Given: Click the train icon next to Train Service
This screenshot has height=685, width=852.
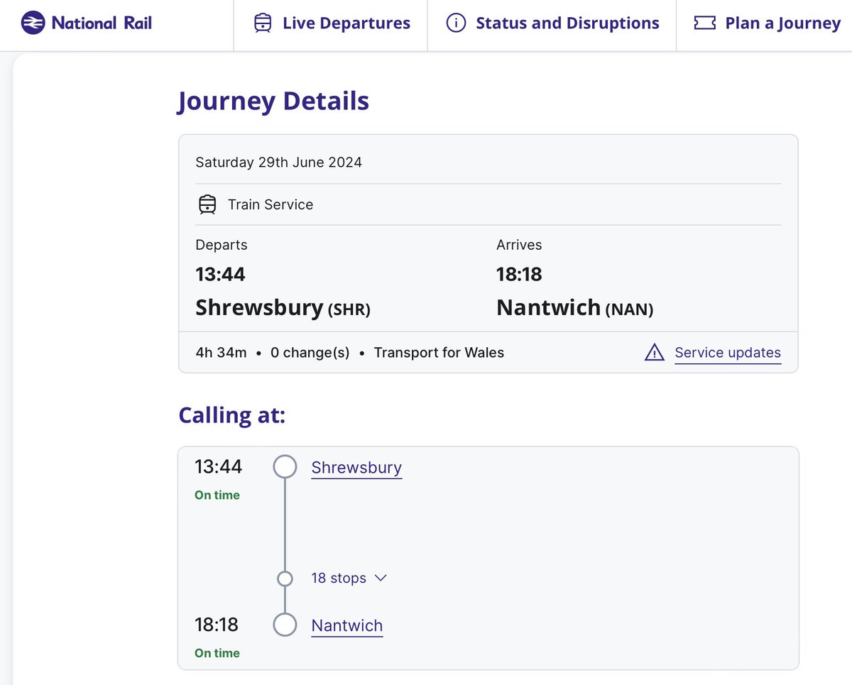Looking at the screenshot, I should pos(207,204).
